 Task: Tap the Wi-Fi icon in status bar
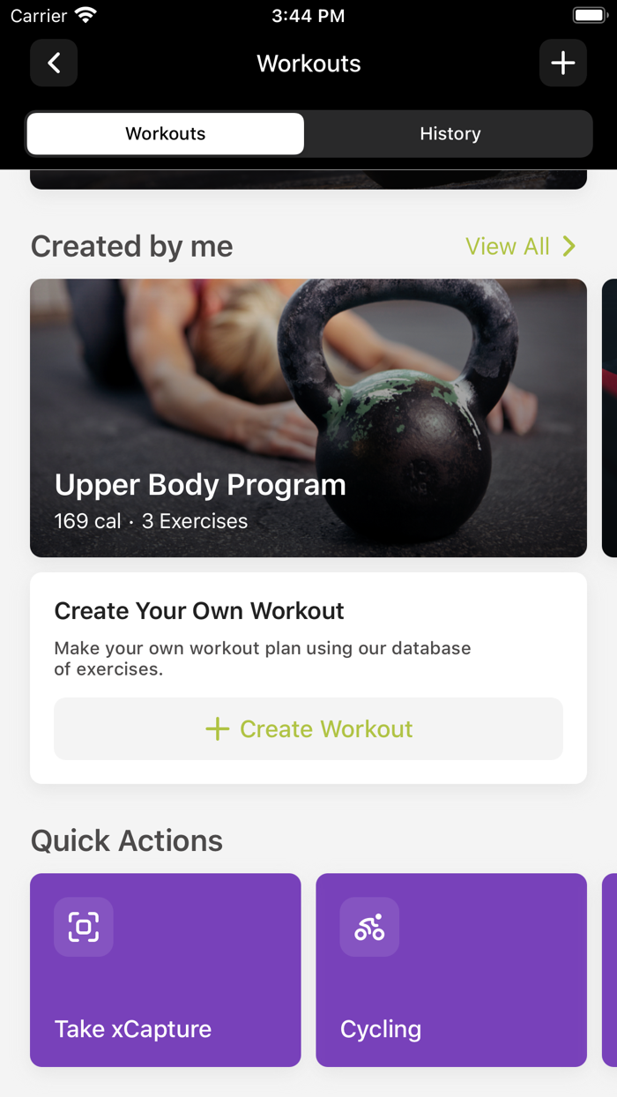click(x=85, y=14)
